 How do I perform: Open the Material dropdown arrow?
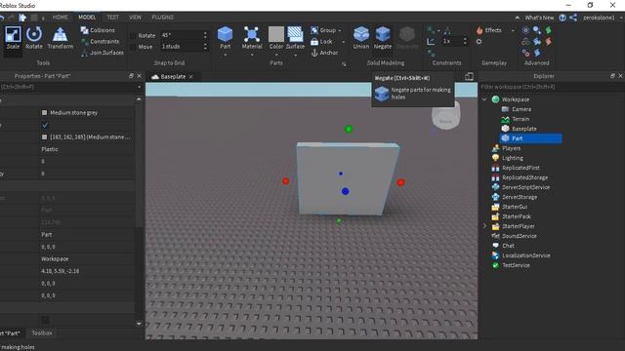[x=252, y=55]
